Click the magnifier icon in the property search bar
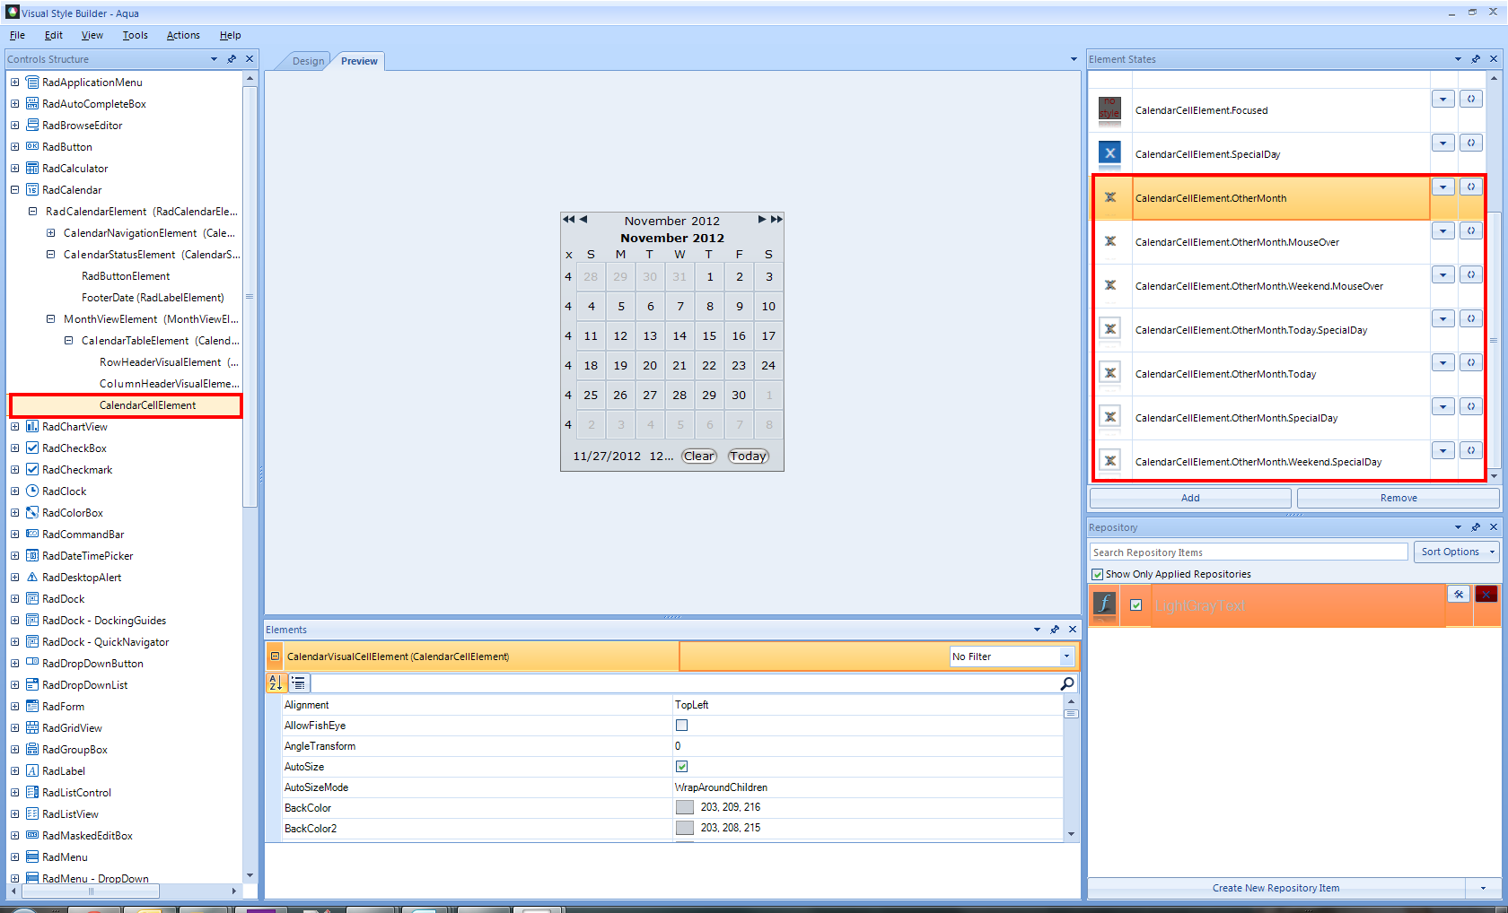 coord(1067,683)
